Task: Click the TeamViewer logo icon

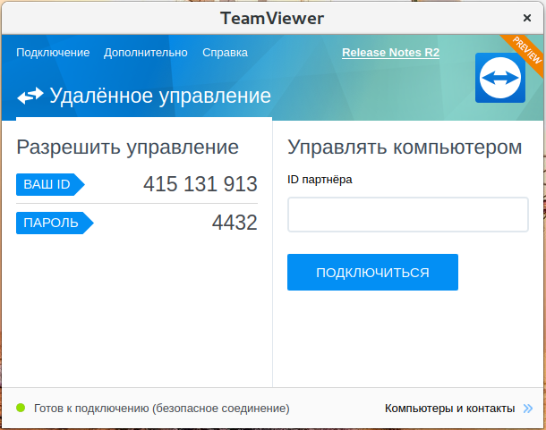Action: [500, 78]
